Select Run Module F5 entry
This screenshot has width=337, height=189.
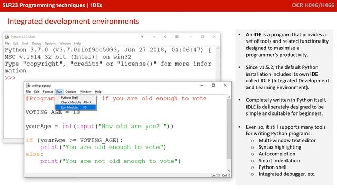pos(76,107)
